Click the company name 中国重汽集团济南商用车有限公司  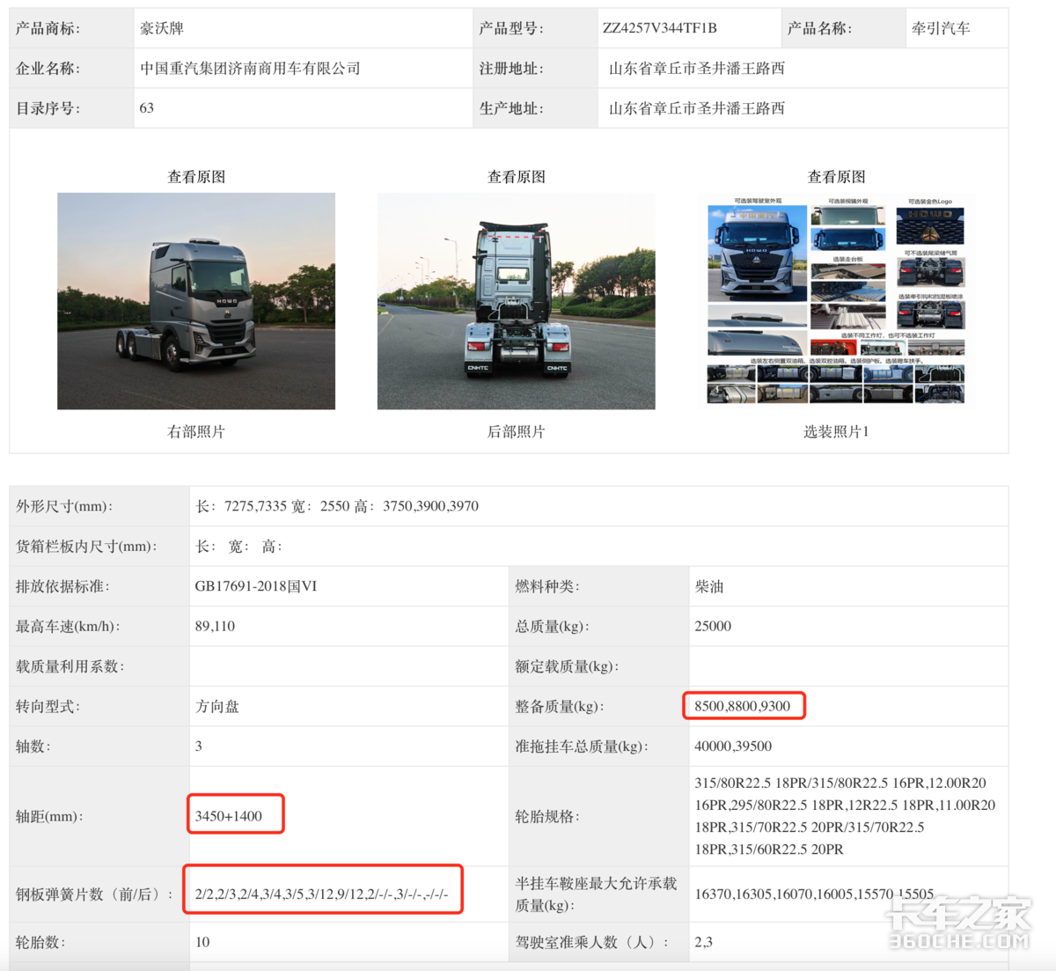250,69
